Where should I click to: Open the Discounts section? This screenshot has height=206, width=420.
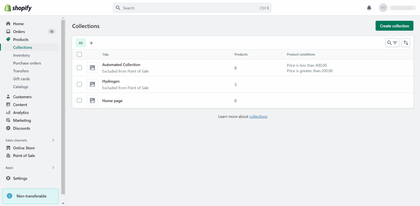pyautogui.click(x=22, y=128)
